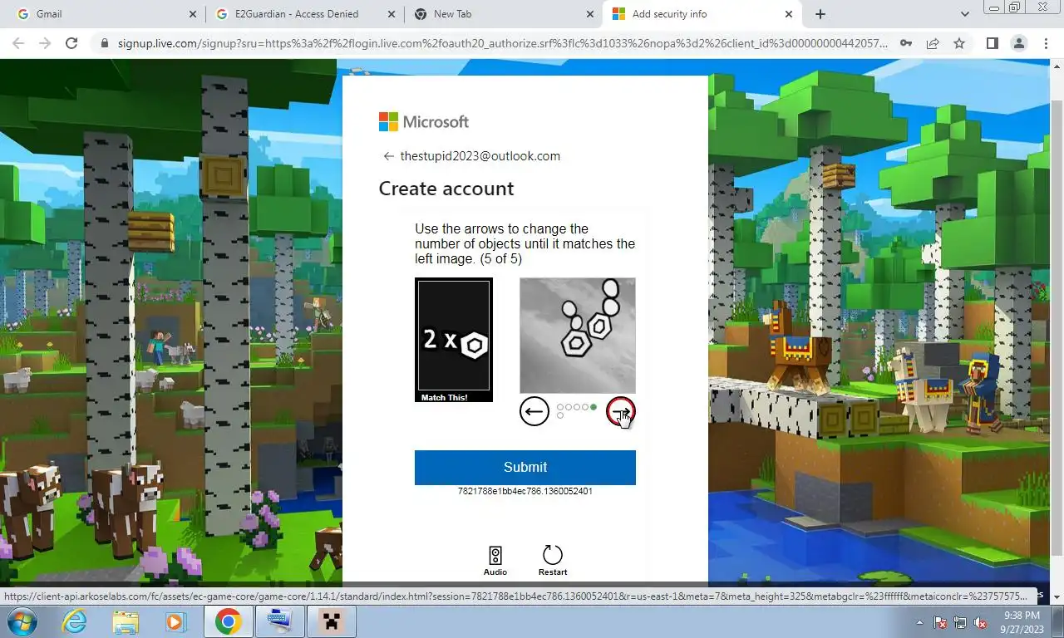Open Windows Explorer from the taskbar
The width and height of the screenshot is (1064, 638).
click(x=126, y=621)
